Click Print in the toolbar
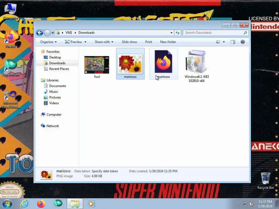This screenshot has width=279, height=209. [148, 42]
